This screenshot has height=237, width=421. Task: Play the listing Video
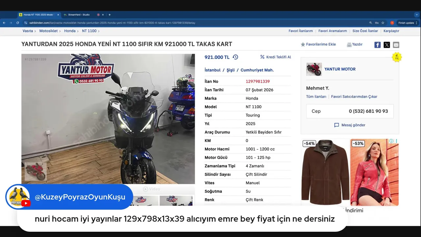(151, 189)
